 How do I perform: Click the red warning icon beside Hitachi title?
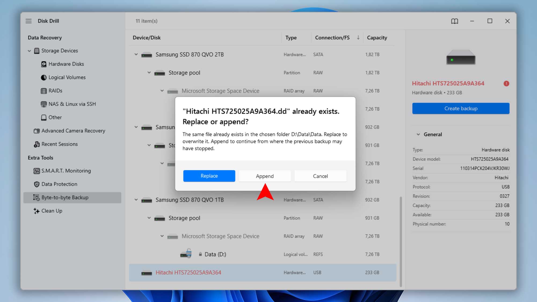(x=506, y=83)
